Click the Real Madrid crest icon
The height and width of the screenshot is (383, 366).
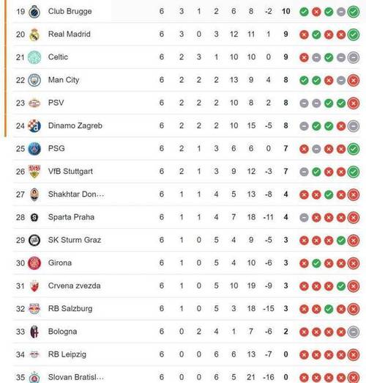pos(34,34)
